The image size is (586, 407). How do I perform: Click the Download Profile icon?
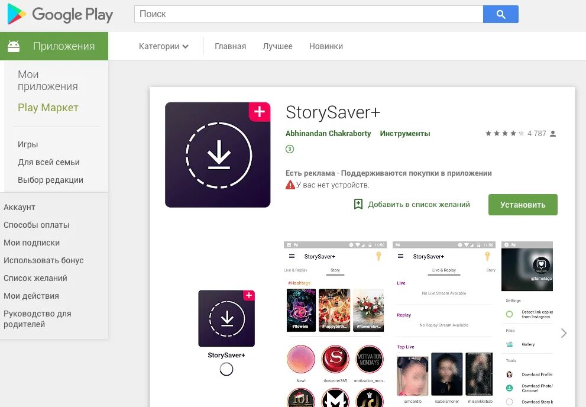(509, 374)
